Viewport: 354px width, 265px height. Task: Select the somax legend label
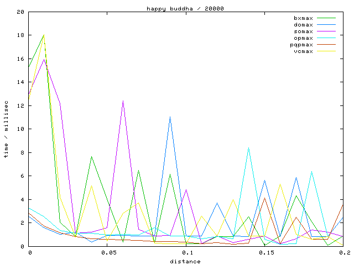click(303, 31)
